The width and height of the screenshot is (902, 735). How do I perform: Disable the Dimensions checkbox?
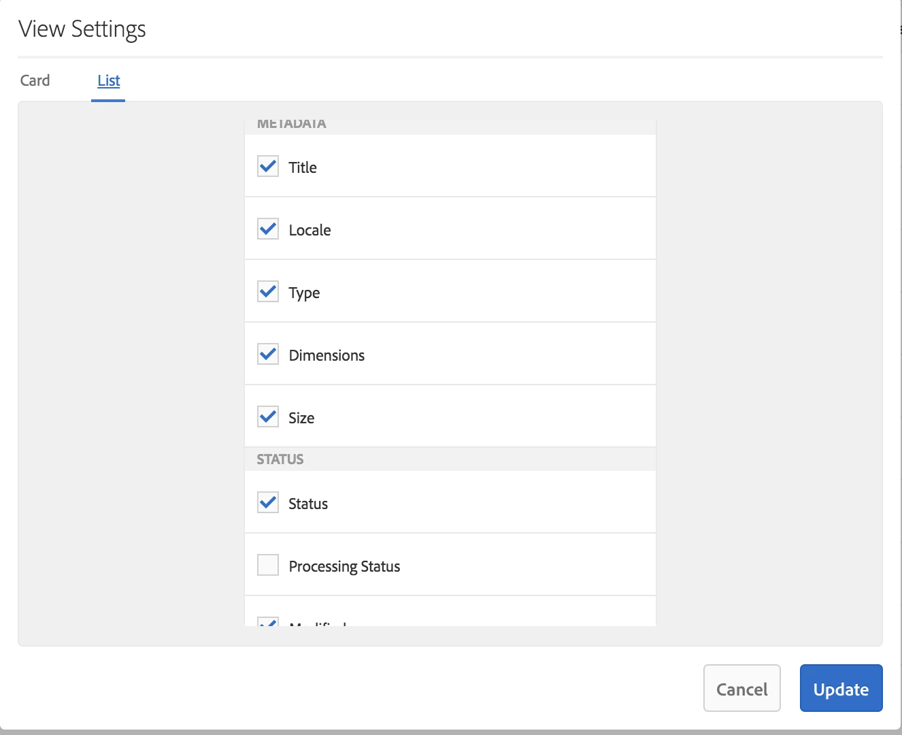pyautogui.click(x=268, y=354)
